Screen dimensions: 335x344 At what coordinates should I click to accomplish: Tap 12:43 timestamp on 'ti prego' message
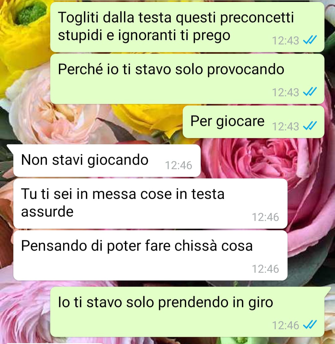point(285,41)
